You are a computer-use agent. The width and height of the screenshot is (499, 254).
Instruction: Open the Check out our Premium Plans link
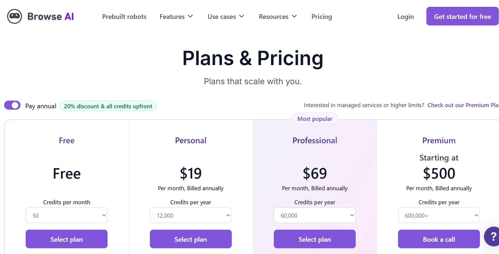pos(462,105)
